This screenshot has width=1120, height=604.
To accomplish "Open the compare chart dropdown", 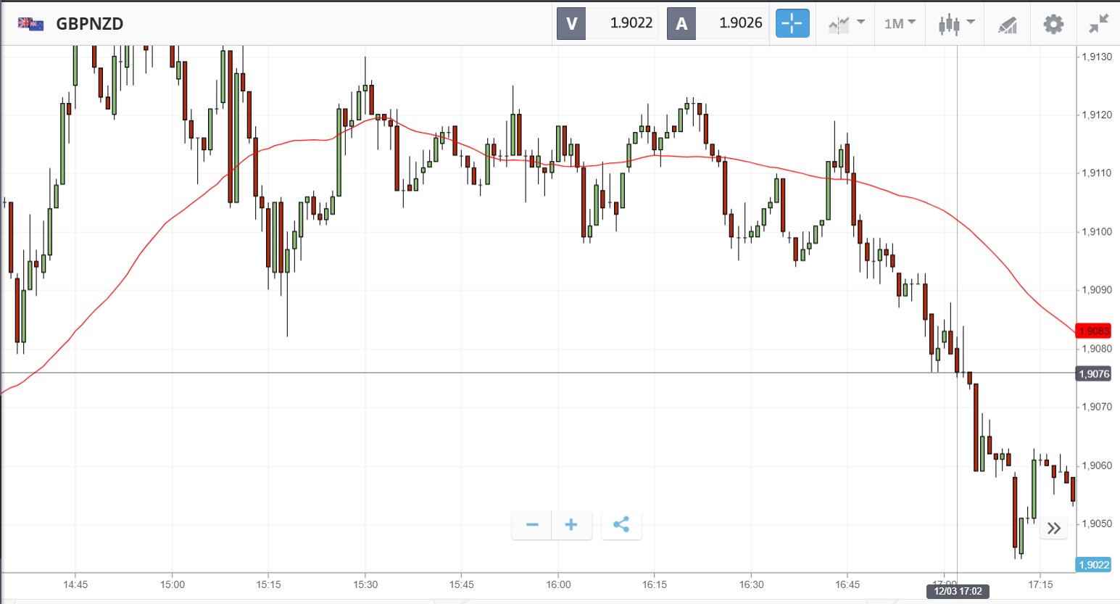I will [x=846, y=24].
